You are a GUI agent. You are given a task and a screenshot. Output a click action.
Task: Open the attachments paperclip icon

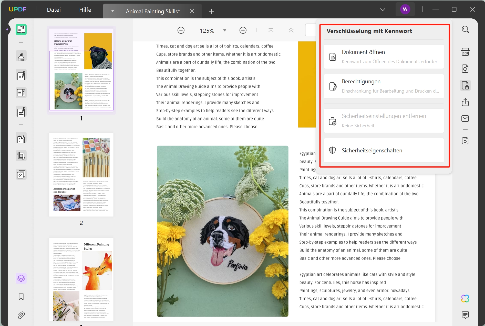tap(21, 315)
